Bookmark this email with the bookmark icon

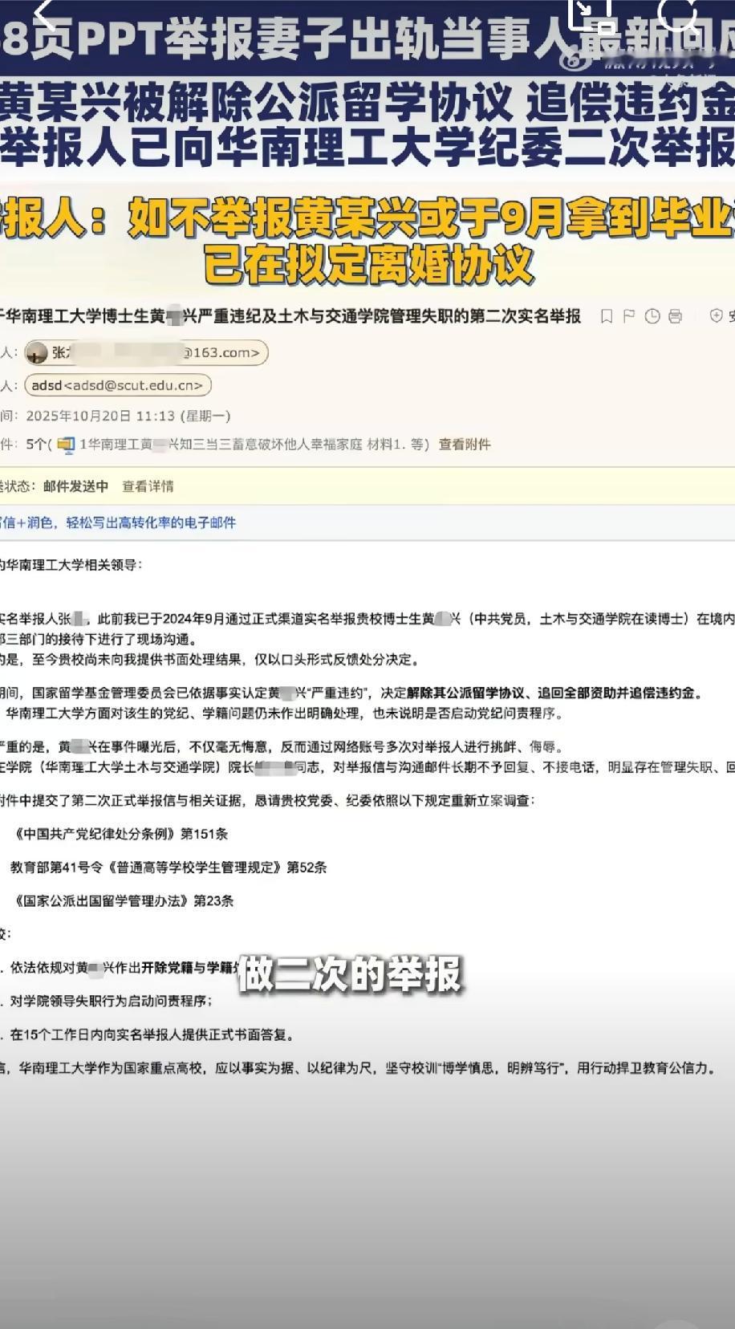pyautogui.click(x=607, y=316)
